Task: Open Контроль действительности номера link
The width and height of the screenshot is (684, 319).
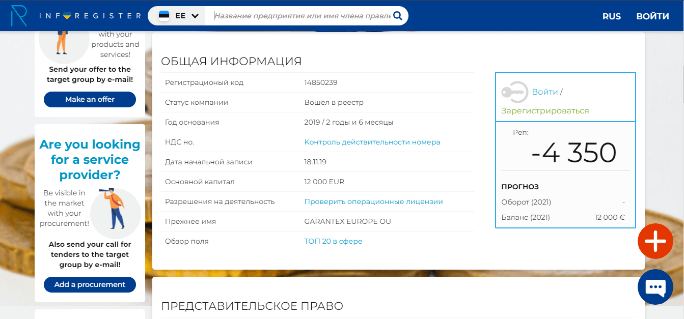Action: (x=372, y=142)
